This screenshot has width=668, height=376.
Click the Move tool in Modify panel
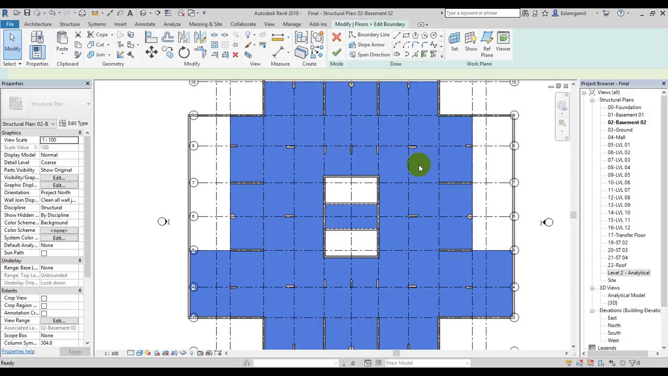pos(151,51)
